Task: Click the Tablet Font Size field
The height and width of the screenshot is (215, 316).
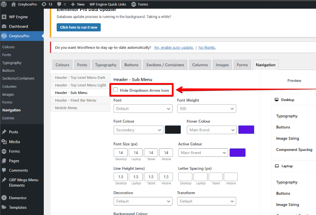Action: (151, 152)
